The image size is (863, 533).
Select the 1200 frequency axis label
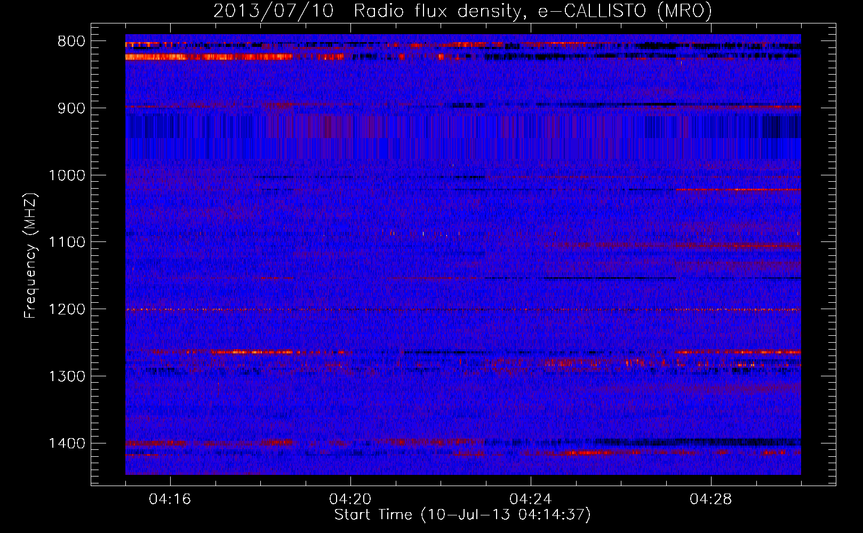click(x=67, y=310)
